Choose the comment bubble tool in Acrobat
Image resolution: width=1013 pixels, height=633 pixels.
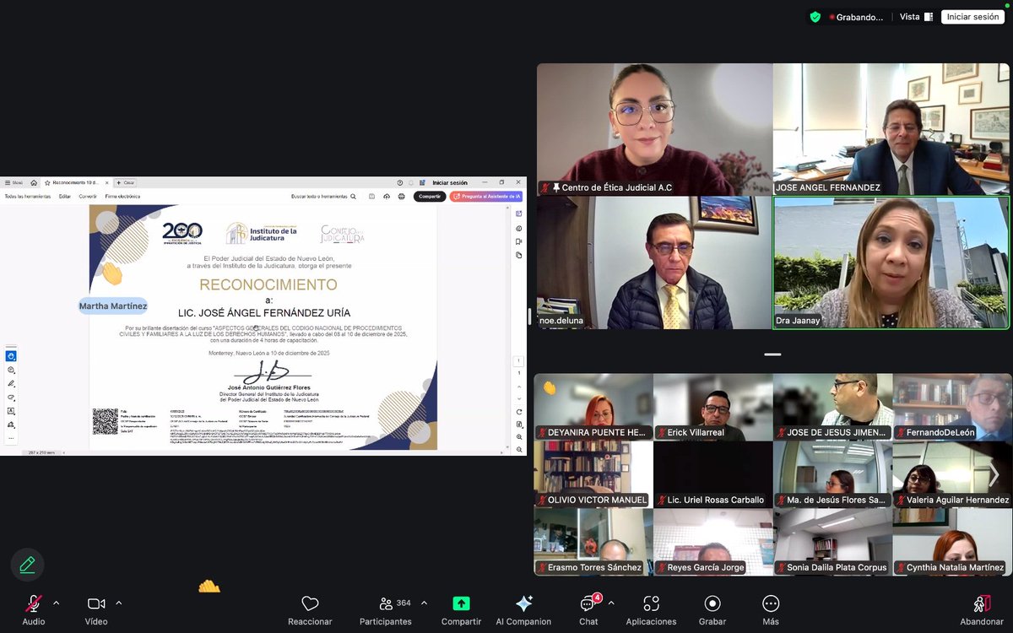11,370
